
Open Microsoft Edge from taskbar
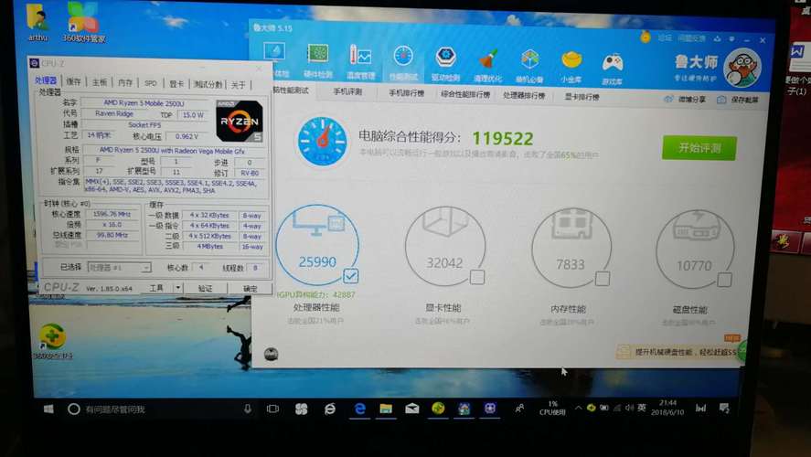point(360,409)
